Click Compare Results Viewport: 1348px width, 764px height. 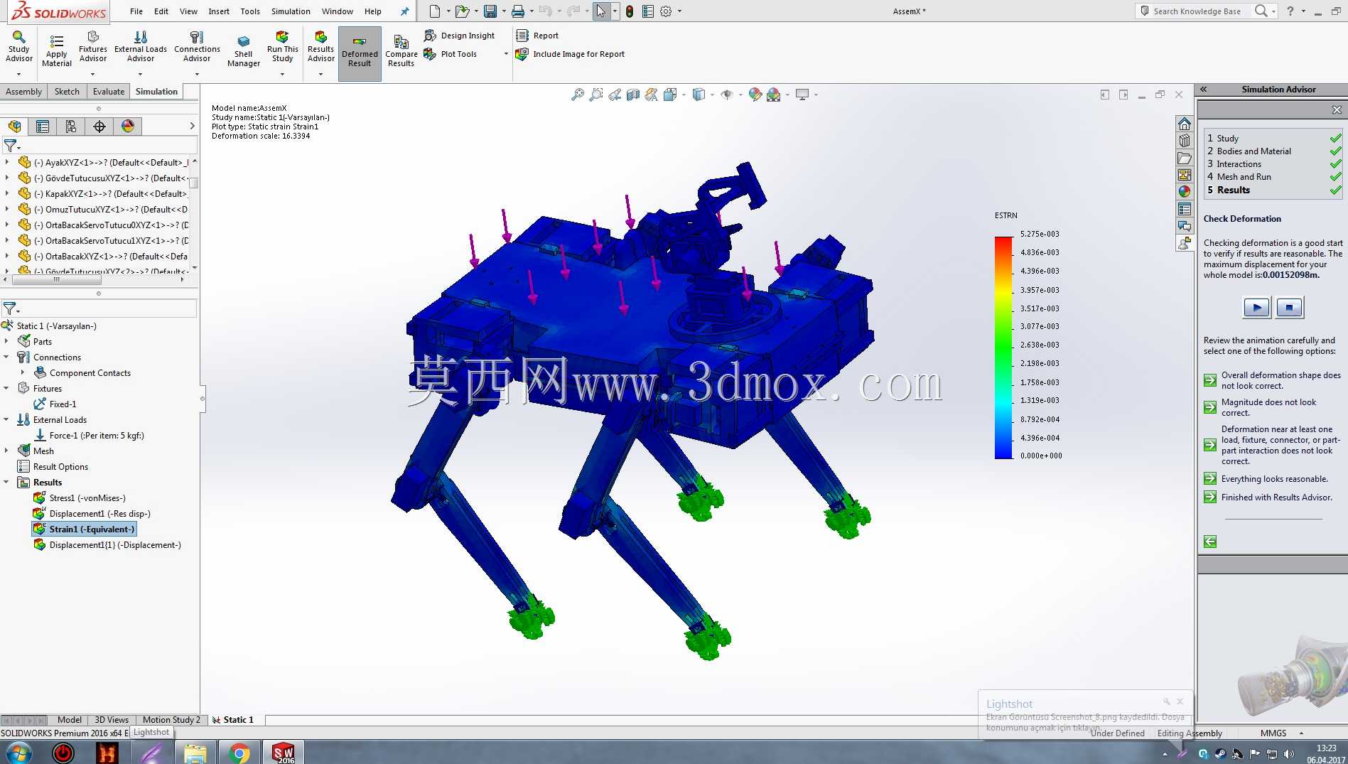pyautogui.click(x=401, y=51)
